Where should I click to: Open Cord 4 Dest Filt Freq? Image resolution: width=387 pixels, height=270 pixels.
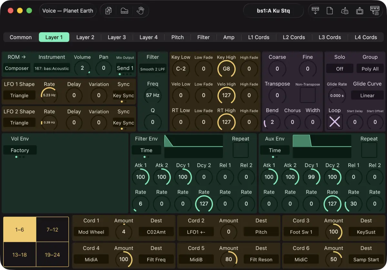tap(156, 259)
